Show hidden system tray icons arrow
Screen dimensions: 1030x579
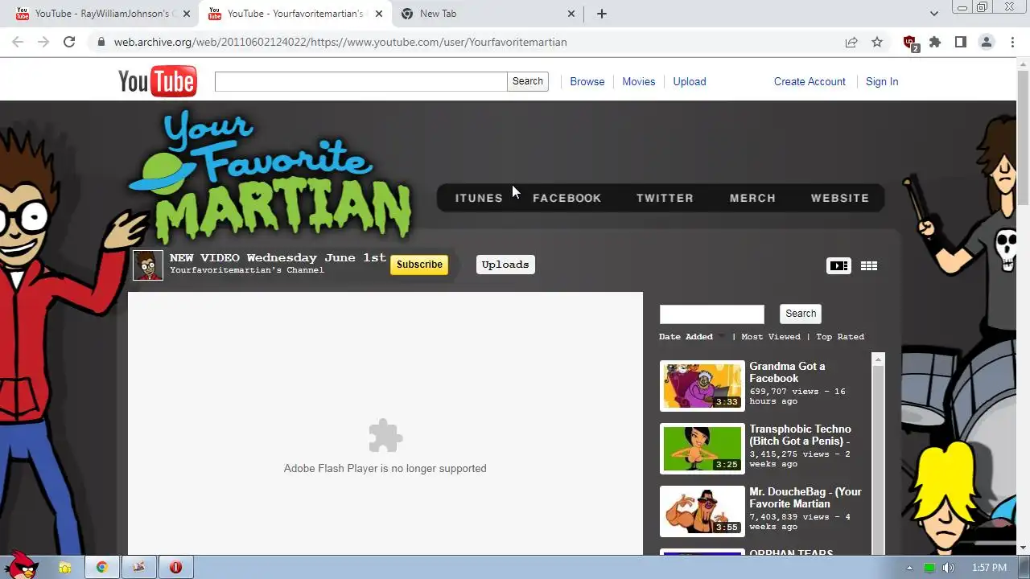click(909, 568)
